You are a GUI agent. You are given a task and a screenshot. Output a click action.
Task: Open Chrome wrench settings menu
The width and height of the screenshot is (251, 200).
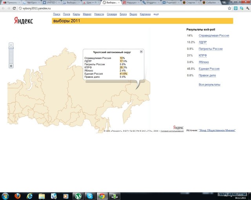point(248,8)
